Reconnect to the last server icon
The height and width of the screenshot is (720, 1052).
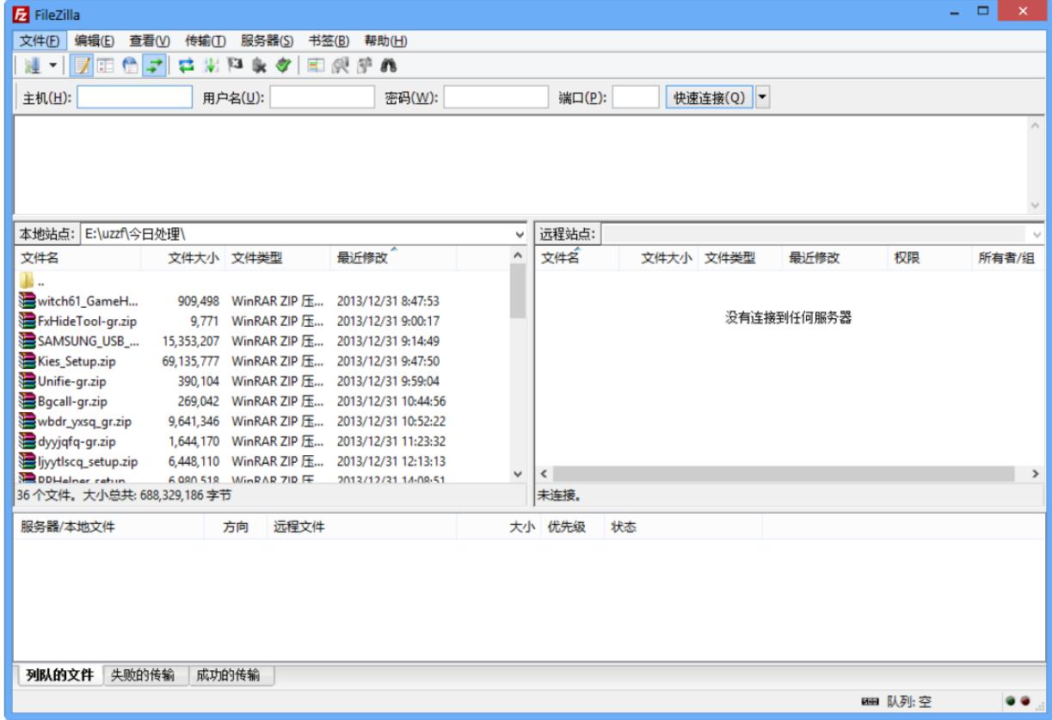(x=281, y=65)
